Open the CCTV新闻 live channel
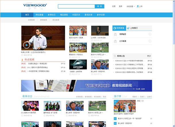 [x=123, y=41]
